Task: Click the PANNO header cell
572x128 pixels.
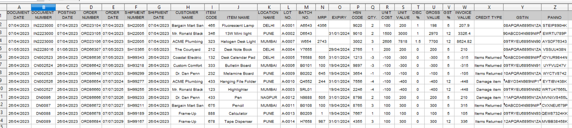Action: coord(555,15)
